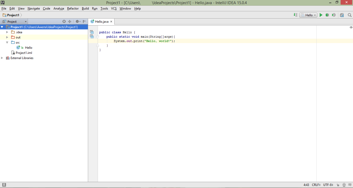Open the Refactor menu
The image size is (353, 188).
tap(73, 9)
